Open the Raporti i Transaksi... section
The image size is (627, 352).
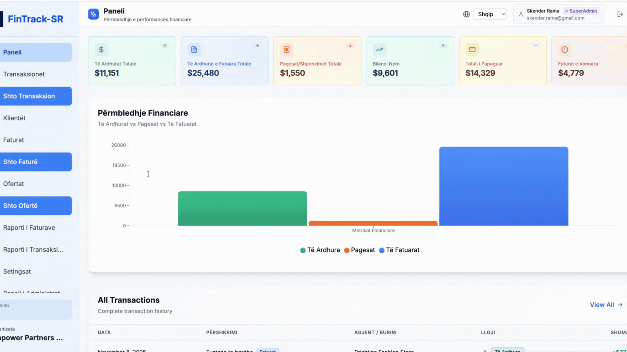33,249
